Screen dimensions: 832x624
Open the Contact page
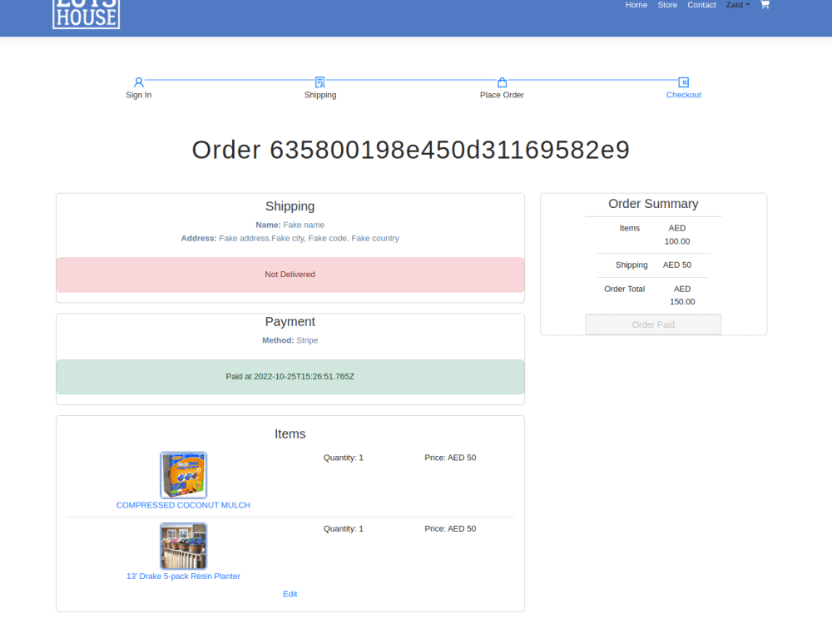701,5
